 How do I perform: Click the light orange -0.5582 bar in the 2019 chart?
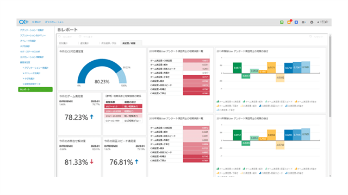click(x=280, y=77)
